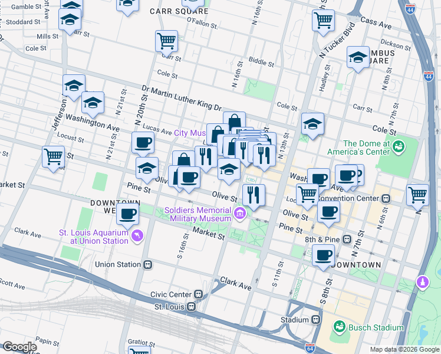This screenshot has width=441, height=354.
Task: Click the 8th & Pine transit icon
Action: tap(347, 240)
